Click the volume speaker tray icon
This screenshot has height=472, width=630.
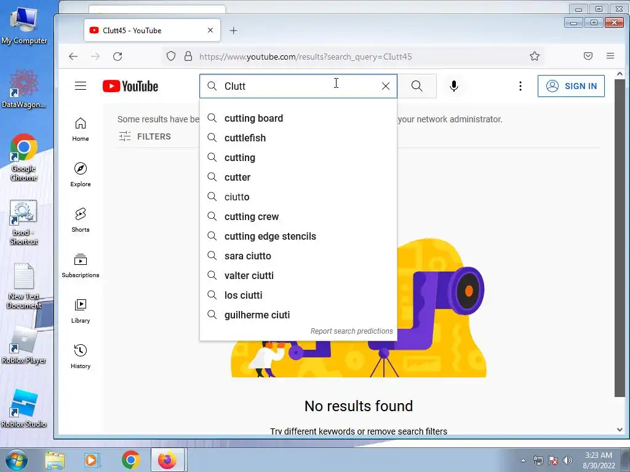point(568,460)
